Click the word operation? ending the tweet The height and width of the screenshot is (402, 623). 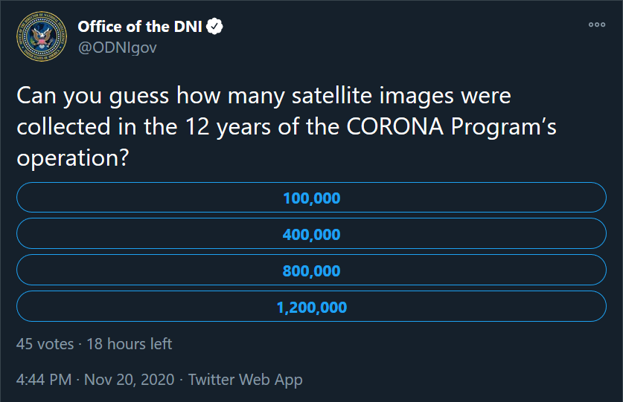point(73,158)
